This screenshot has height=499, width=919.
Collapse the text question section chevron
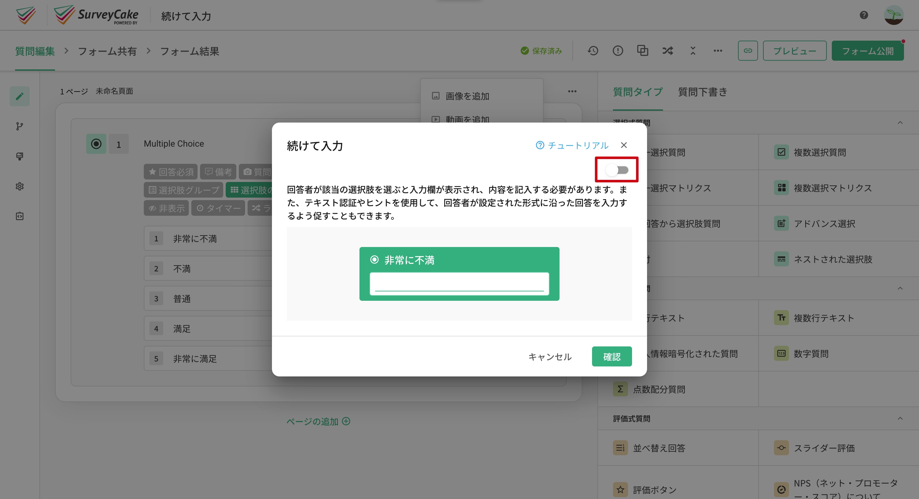click(x=900, y=288)
